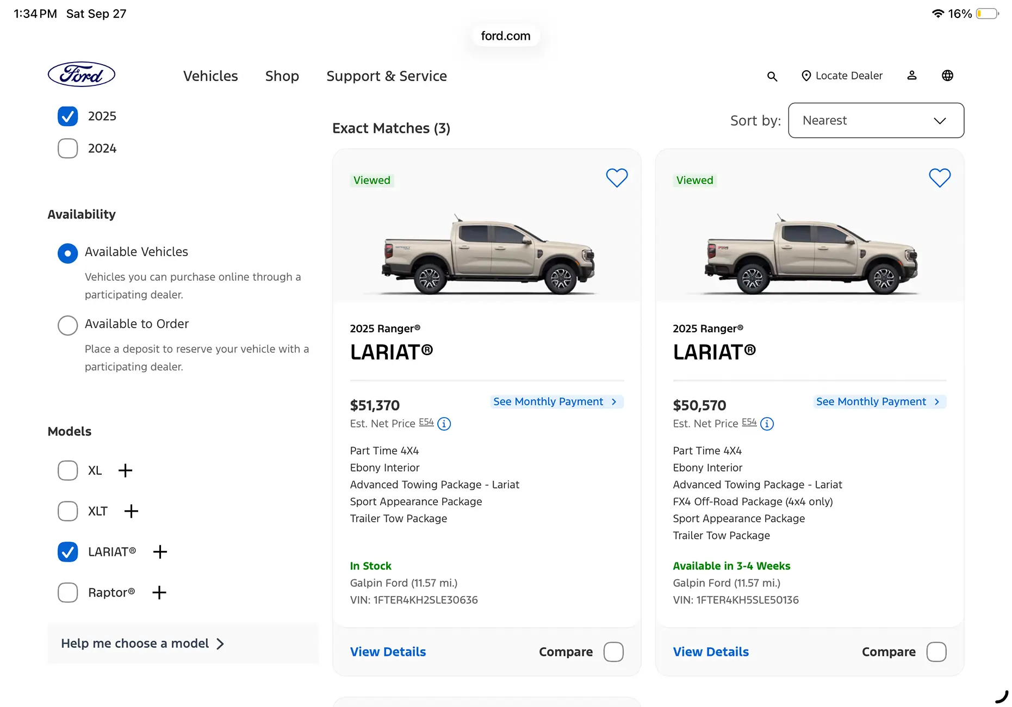The width and height of the screenshot is (1012, 707).
Task: Click the E54 disclosure on the $50,570 price
Action: tap(749, 422)
